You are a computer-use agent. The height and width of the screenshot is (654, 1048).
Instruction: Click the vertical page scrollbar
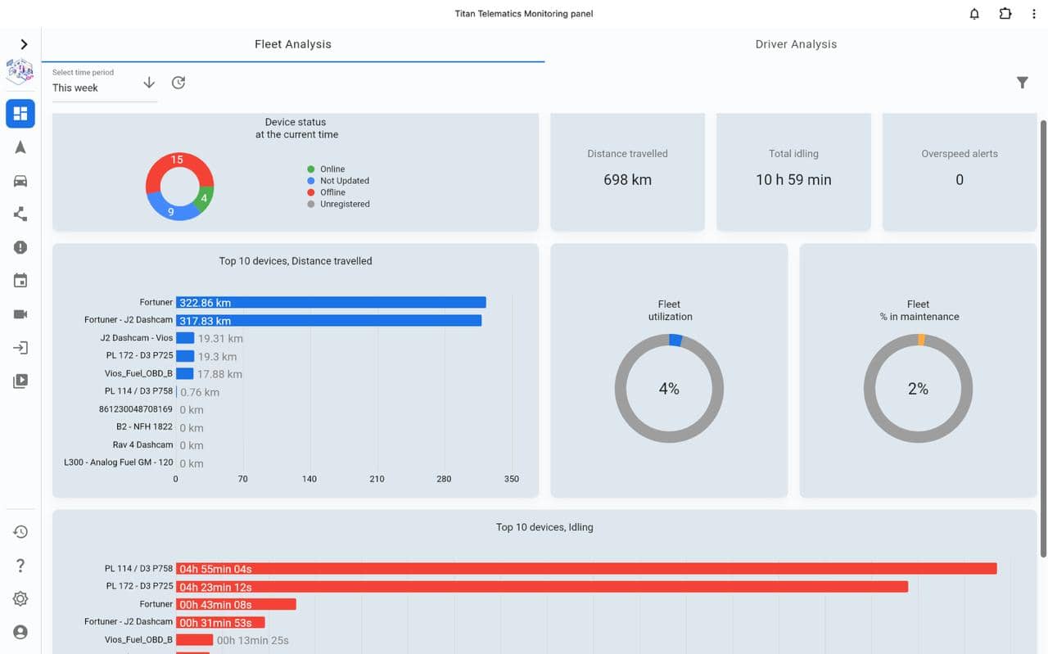point(1043,339)
